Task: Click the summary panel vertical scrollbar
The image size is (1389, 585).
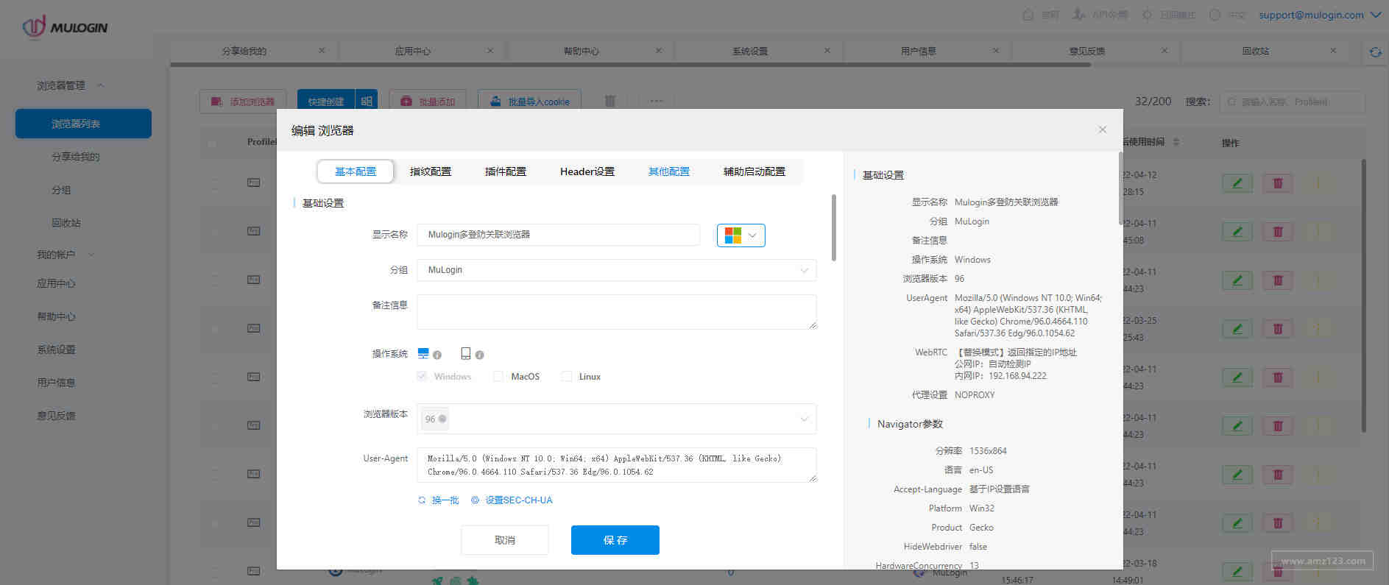Action: pyautogui.click(x=1121, y=188)
